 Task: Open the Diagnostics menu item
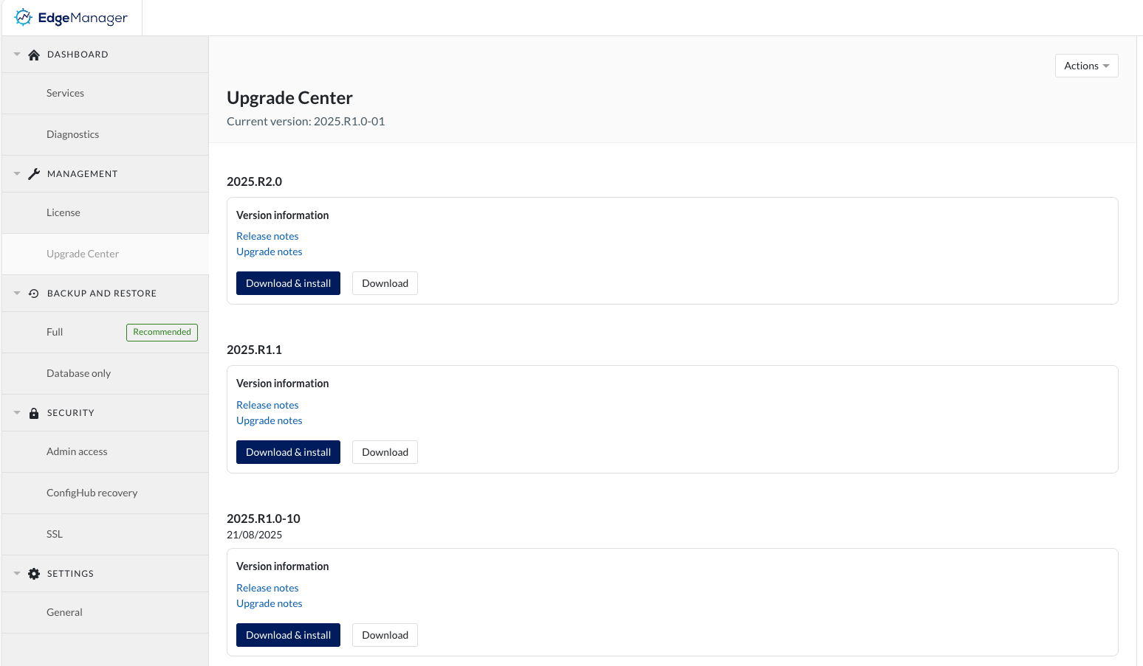click(72, 134)
